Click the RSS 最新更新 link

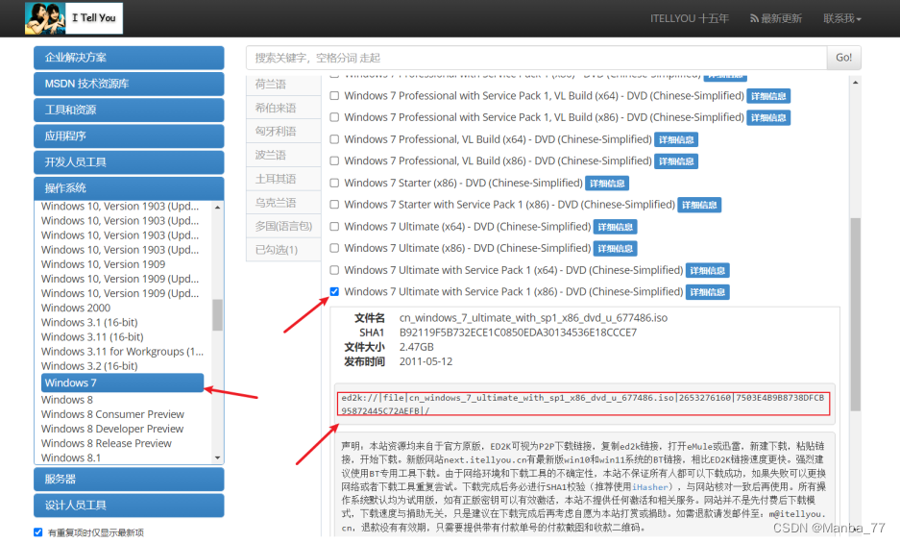pyautogui.click(x=775, y=18)
